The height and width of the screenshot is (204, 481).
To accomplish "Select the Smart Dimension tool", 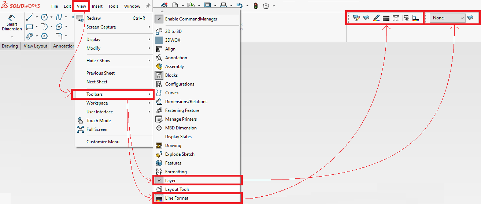I will pyautogui.click(x=12, y=23).
